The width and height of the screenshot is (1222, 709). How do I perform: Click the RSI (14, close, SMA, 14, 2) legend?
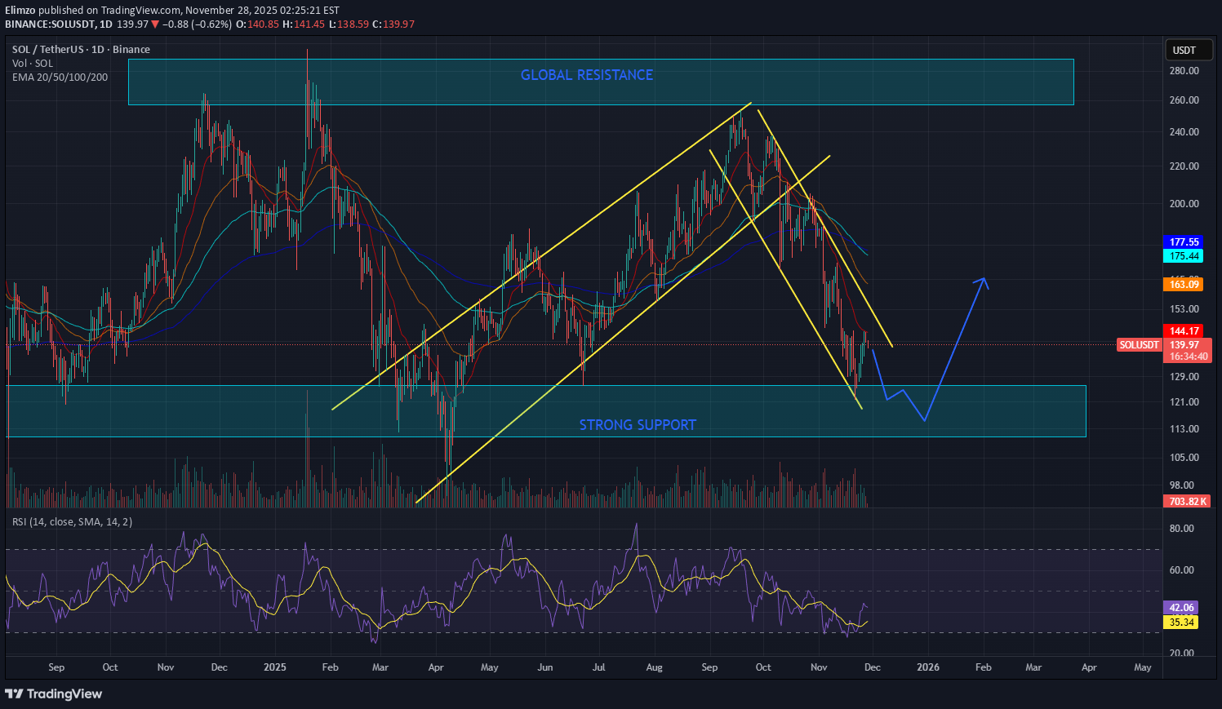point(72,522)
